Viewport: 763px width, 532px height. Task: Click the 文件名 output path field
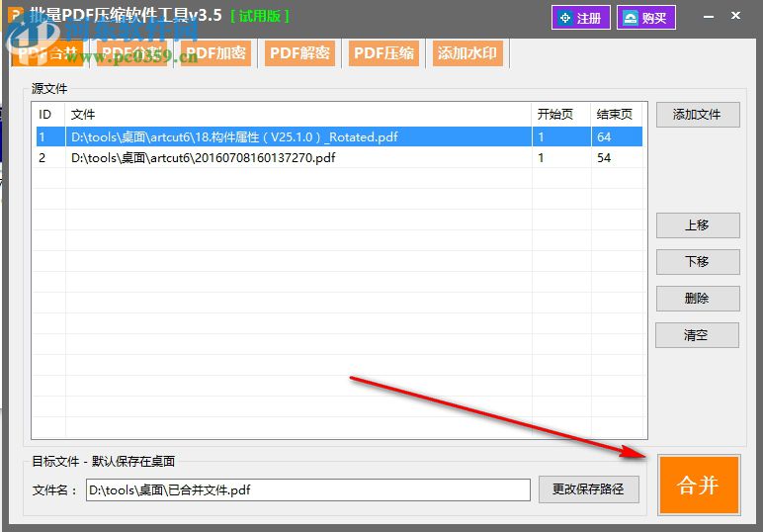(308, 489)
